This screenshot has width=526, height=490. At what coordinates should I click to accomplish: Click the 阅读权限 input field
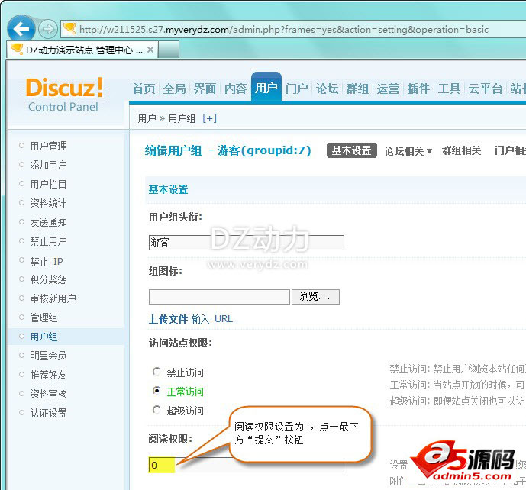[247, 465]
